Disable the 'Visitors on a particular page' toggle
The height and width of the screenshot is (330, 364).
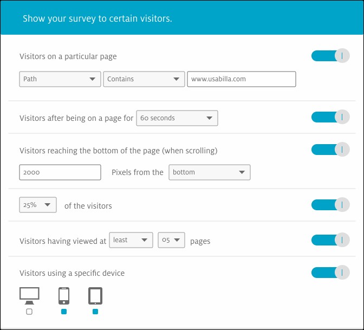pos(330,56)
